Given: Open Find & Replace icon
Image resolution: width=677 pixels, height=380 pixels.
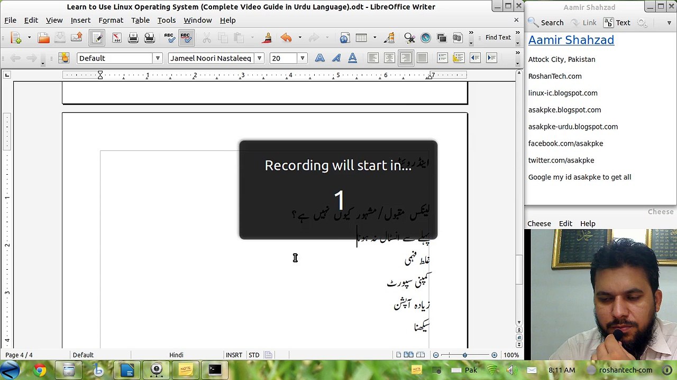Looking at the screenshot, I should coord(409,38).
